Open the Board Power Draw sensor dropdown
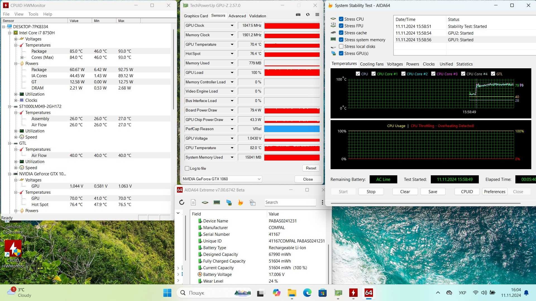The height and width of the screenshot is (301, 536). (x=232, y=110)
